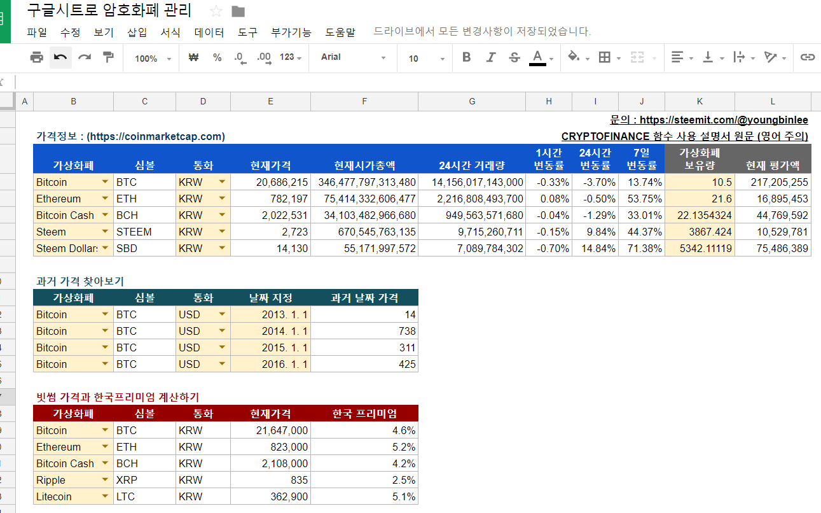Open the font size 10 dropdown
Screen dimensions: 821x513
pyautogui.click(x=427, y=58)
